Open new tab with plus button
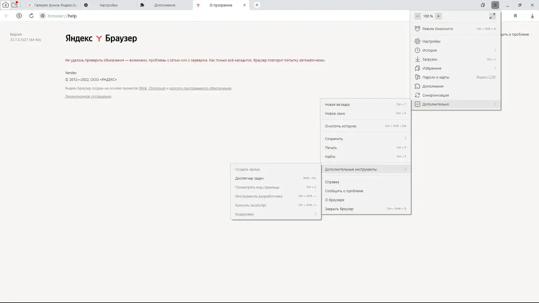The image size is (539, 303). coord(257,5)
